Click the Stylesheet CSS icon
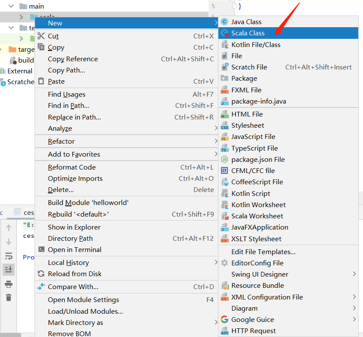 pos(224,126)
